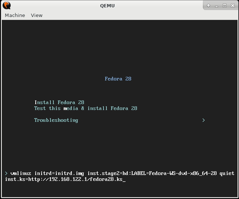
Task: Click the inst.ks kickstart URL text
Action: (64, 179)
